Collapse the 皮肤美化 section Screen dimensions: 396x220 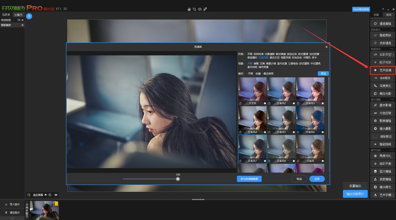(x=392, y=30)
